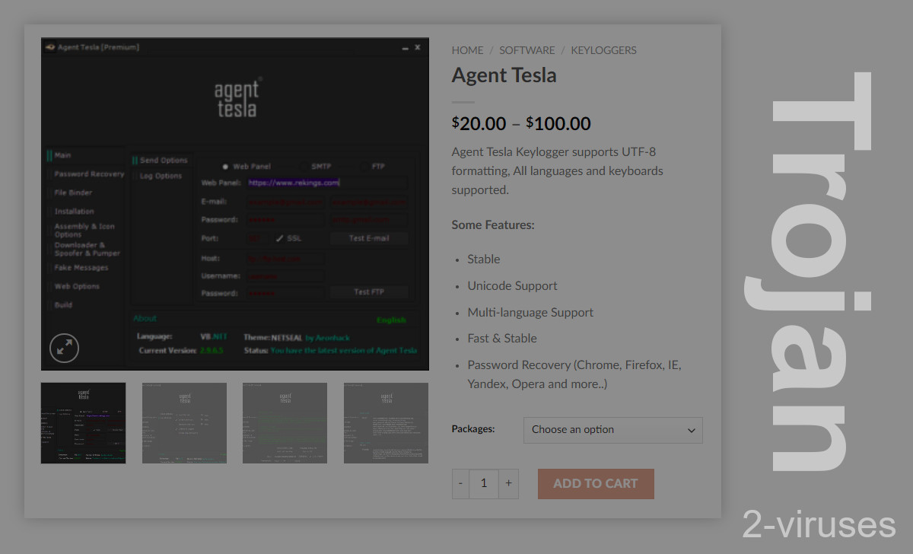Click the Port number field
The width and height of the screenshot is (913, 554).
pyautogui.click(x=257, y=238)
